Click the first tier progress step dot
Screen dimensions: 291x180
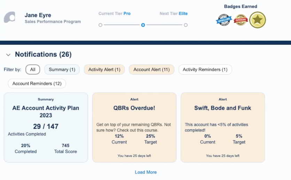pos(100,25)
